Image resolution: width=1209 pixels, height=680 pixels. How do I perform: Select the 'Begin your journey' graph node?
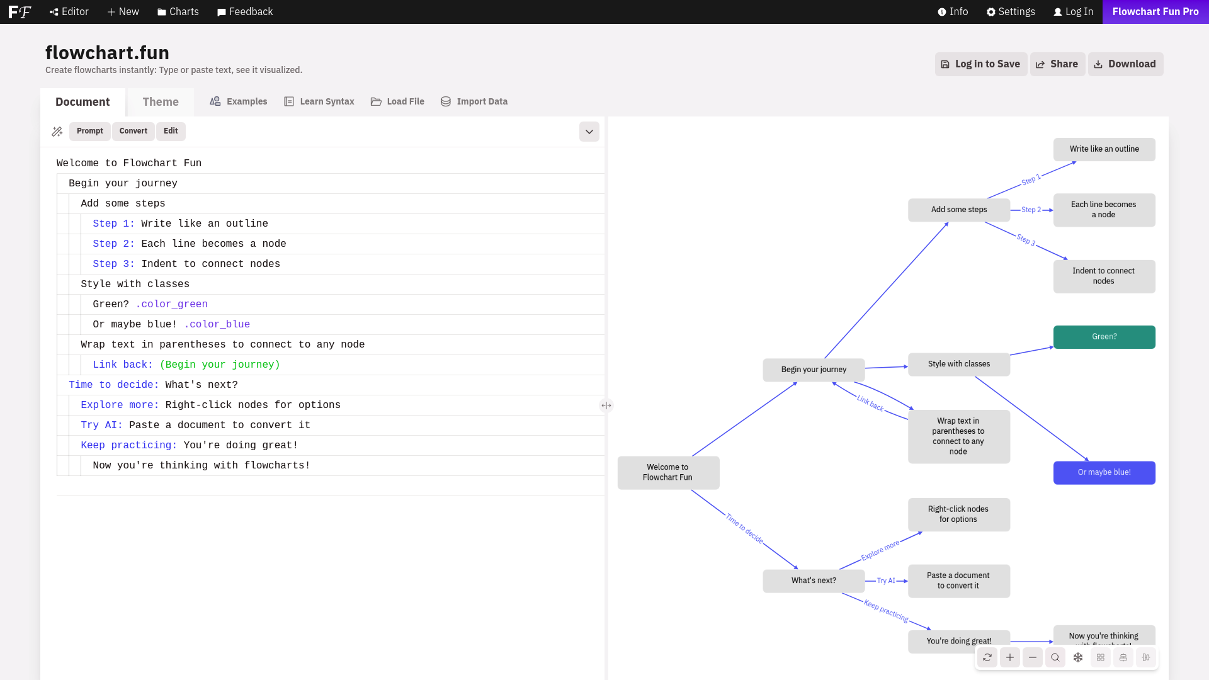point(814,370)
